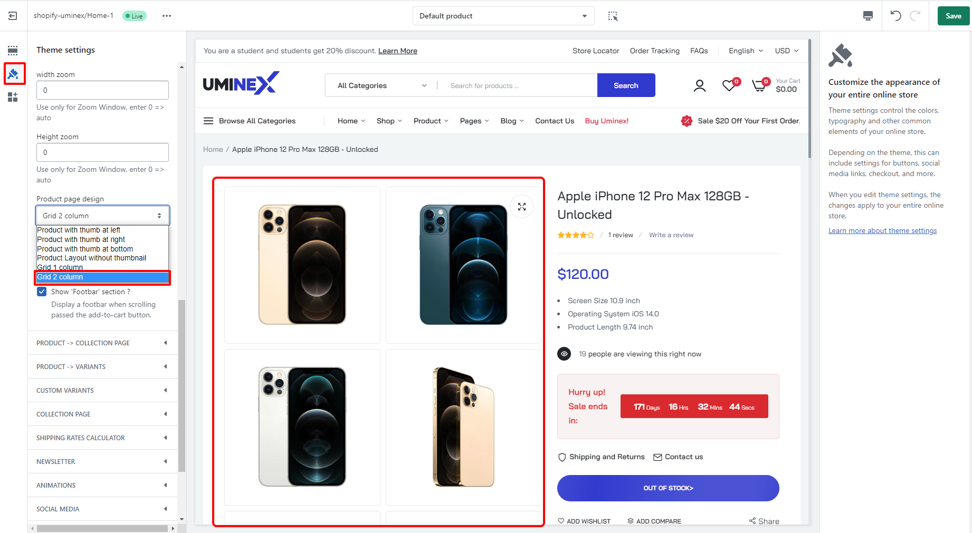Undo the last theme change
This screenshot has width=972, height=533.
895,16
